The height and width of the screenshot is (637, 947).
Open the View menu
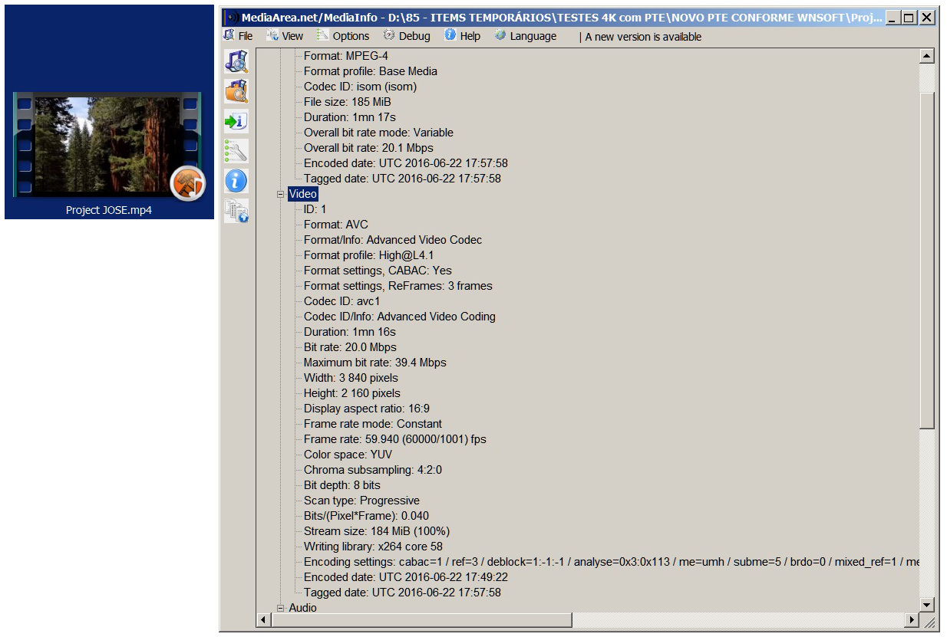coord(285,36)
